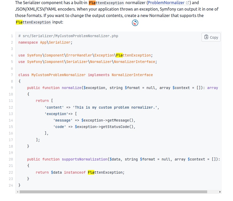Screen dimensions: 233x201
Task: Click the clipboard icon in the Copy button
Action: 206,37
